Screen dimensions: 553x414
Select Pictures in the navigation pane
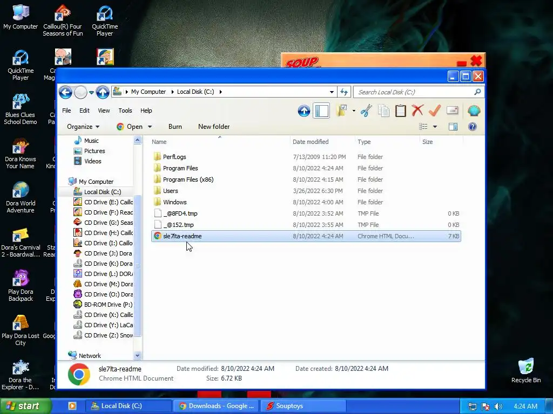(90, 151)
